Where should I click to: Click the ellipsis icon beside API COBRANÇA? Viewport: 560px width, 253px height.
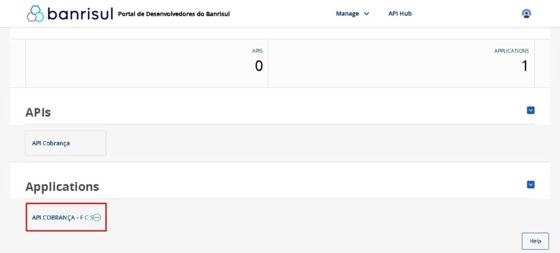[97, 218]
